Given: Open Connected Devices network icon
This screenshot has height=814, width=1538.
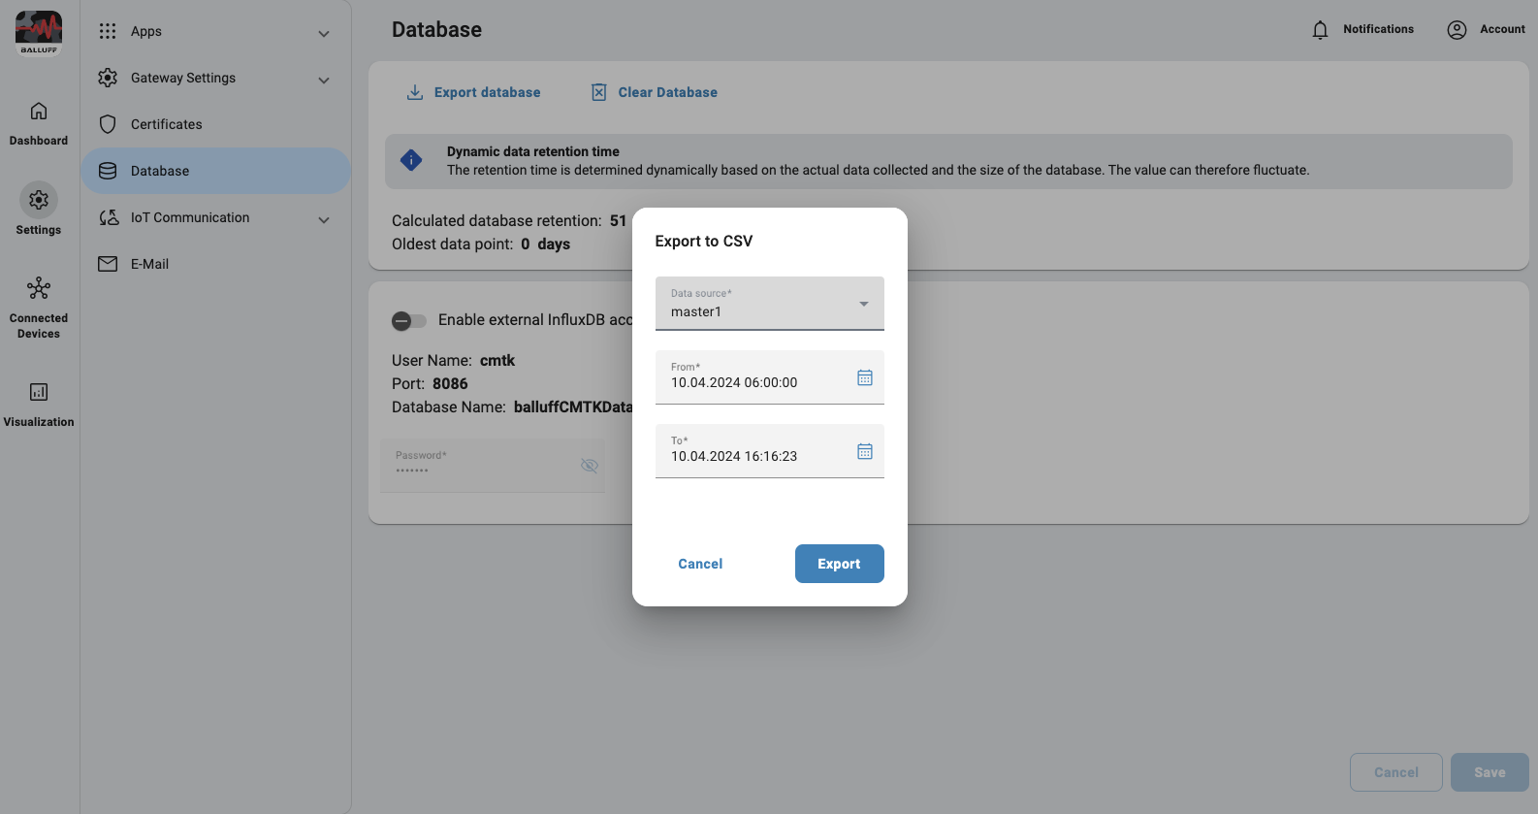Looking at the screenshot, I should tap(39, 289).
